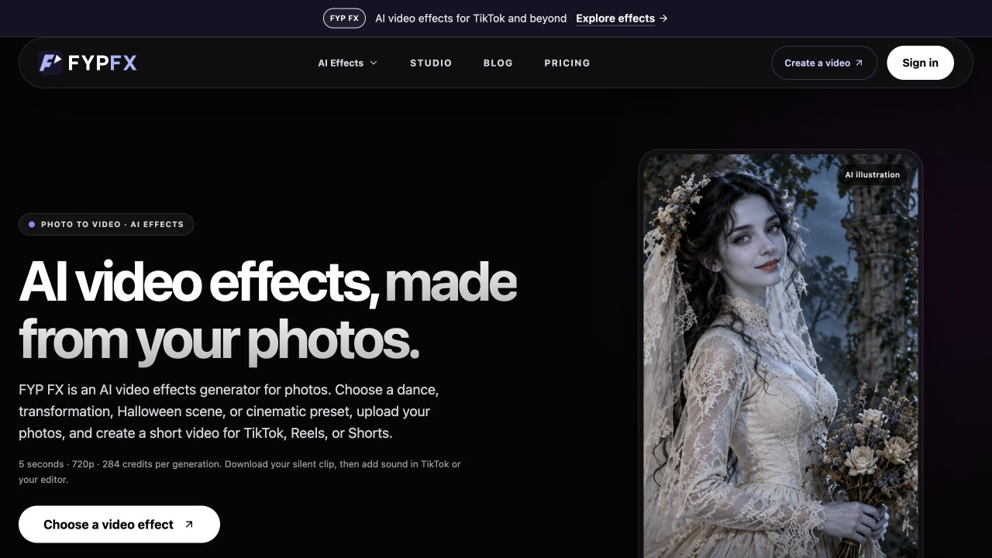This screenshot has width=992, height=558.
Task: Open the BLOG nav link
Action: pos(498,63)
